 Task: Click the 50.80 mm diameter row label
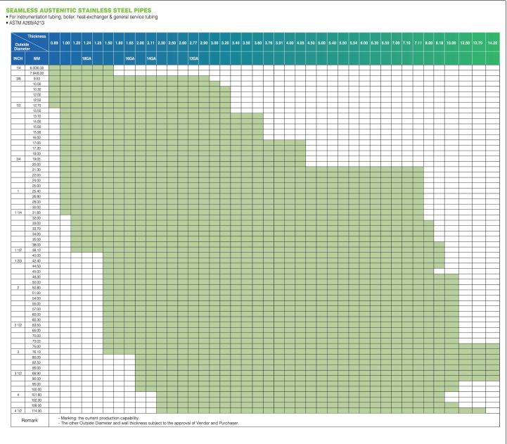point(37,287)
